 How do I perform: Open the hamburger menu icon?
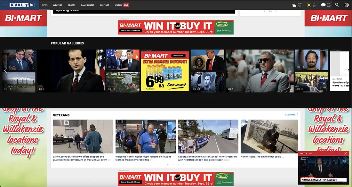pos(4,5)
